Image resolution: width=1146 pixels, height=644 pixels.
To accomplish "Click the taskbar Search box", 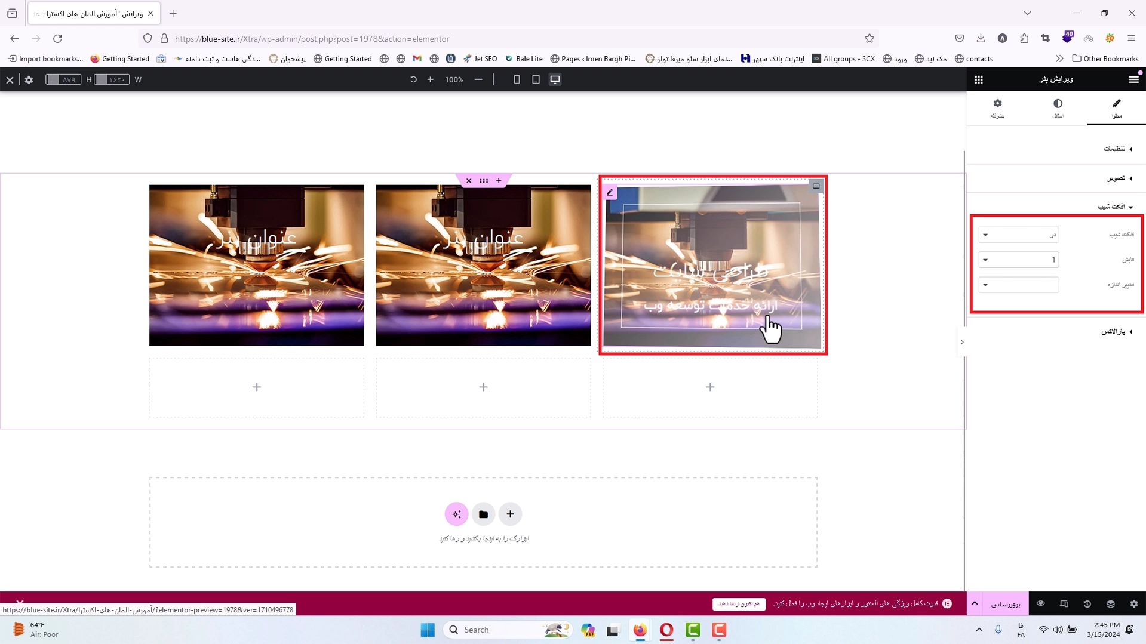I will point(508,630).
